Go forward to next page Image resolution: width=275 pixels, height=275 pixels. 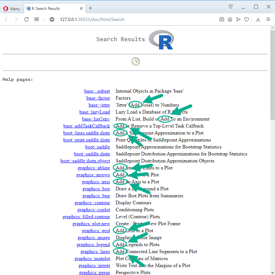coord(16,19)
